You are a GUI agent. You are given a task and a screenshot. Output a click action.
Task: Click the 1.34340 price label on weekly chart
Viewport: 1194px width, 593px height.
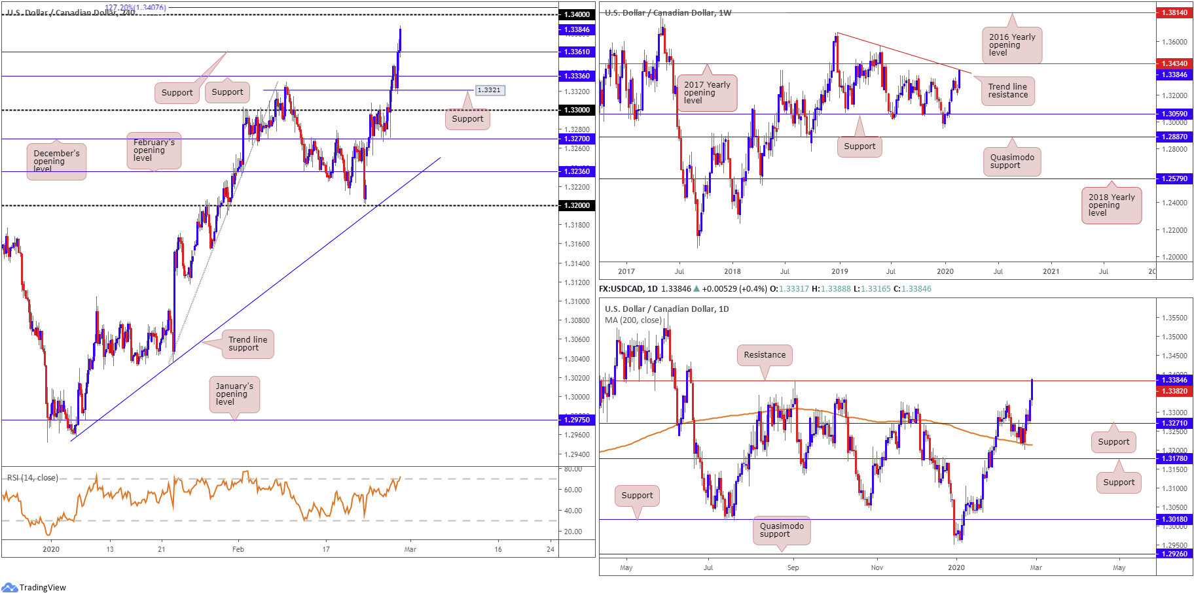1174,63
